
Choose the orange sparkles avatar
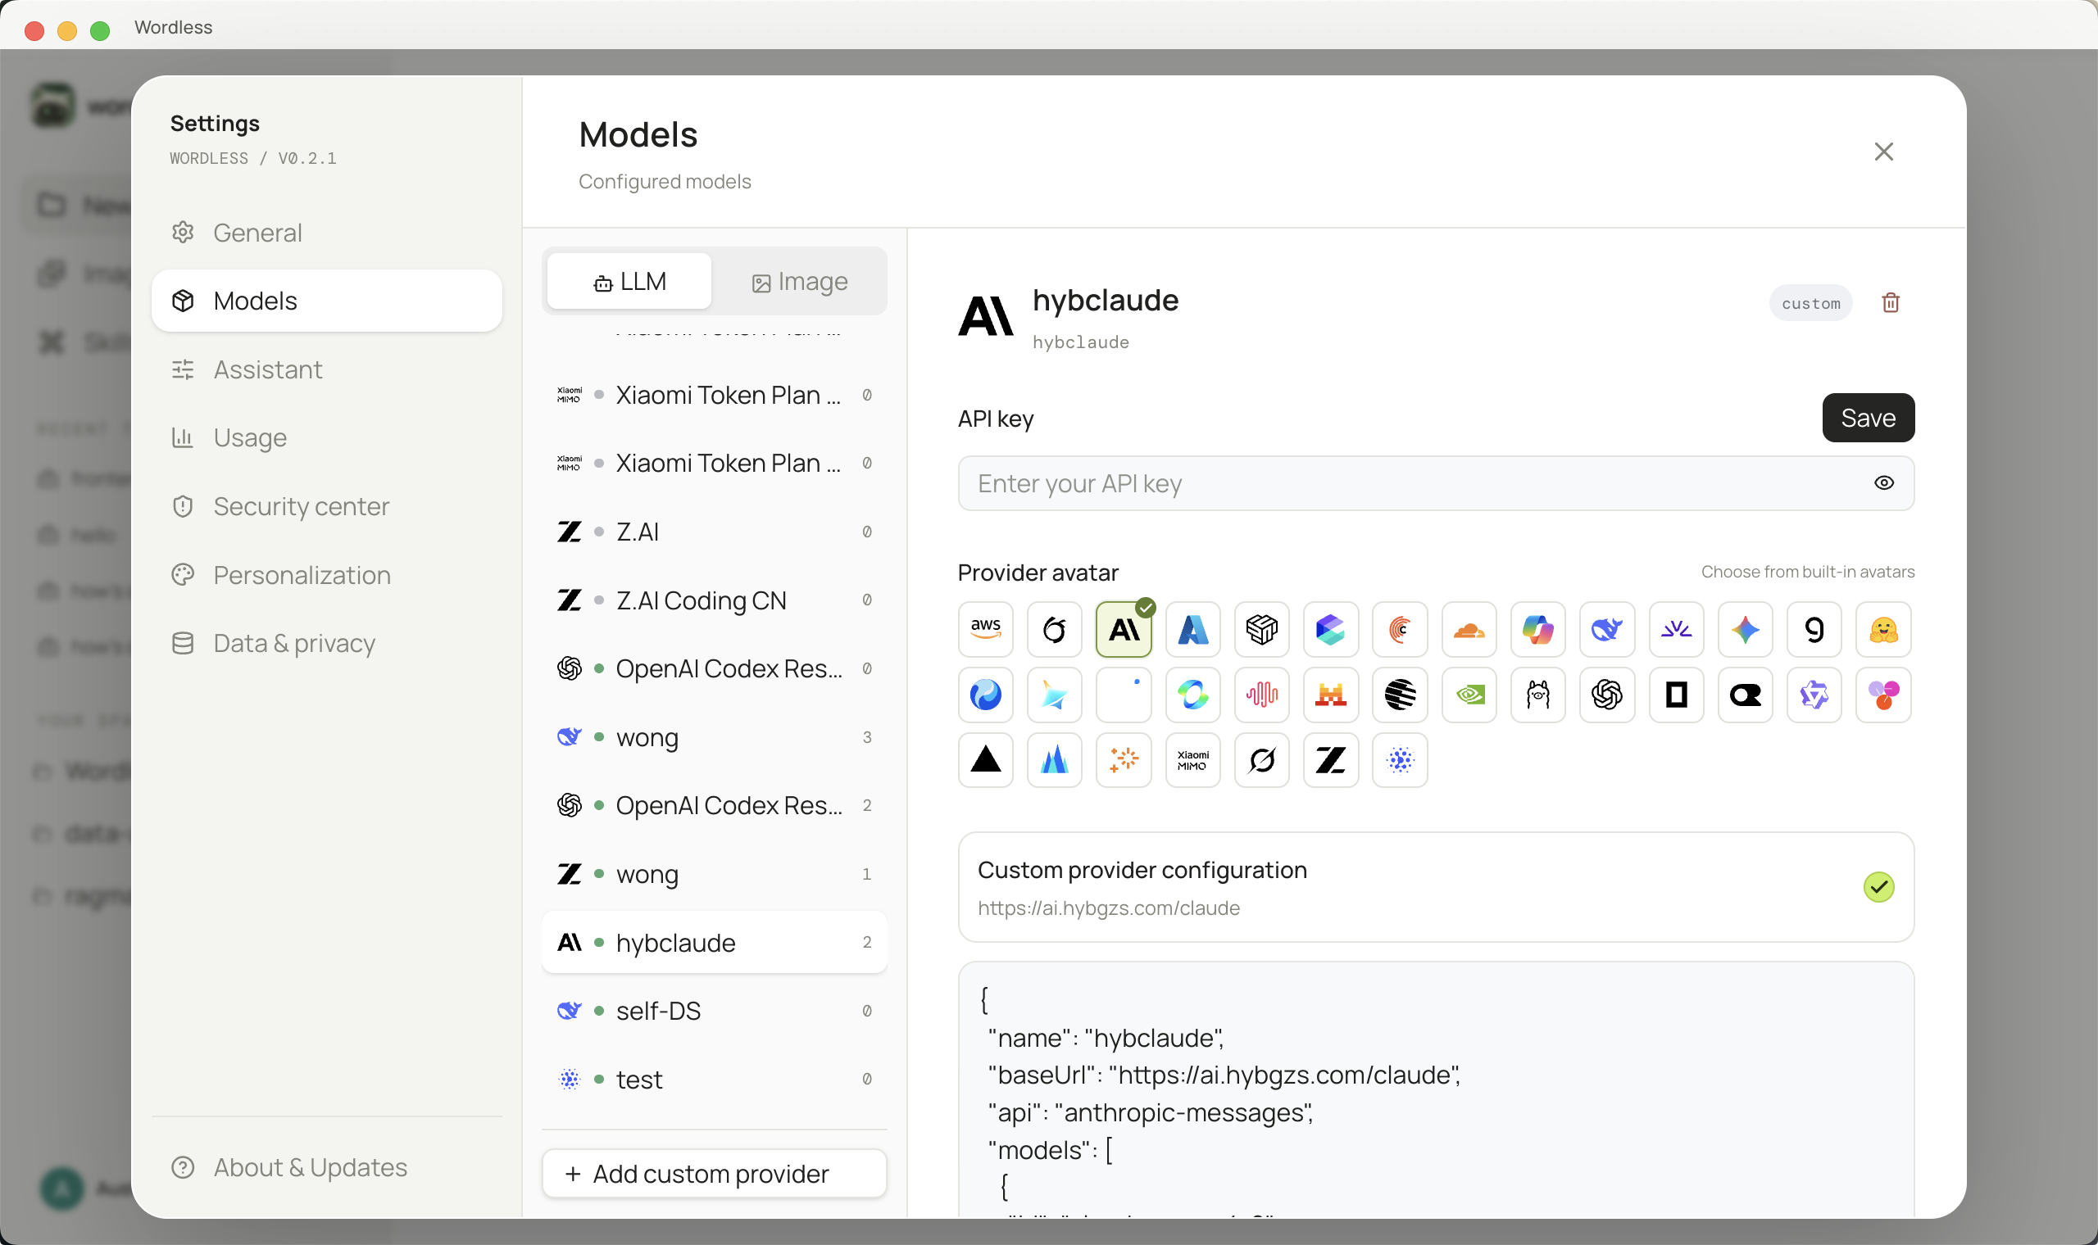(x=1124, y=760)
